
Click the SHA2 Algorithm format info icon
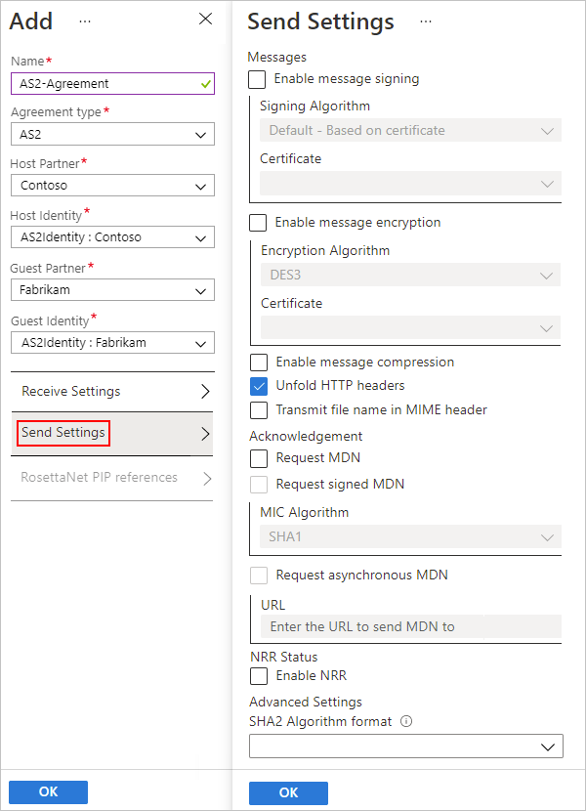(406, 722)
